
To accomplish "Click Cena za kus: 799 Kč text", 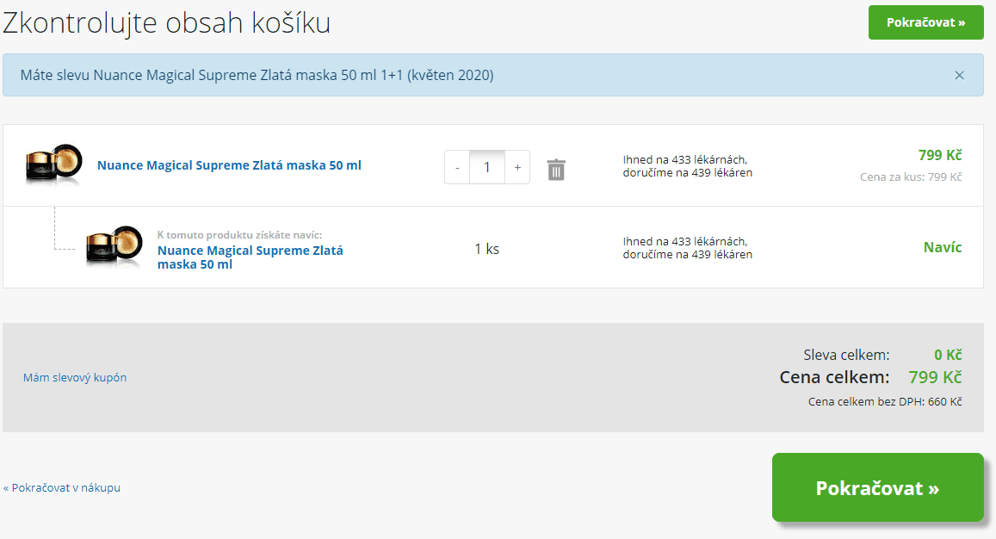I will pos(911,177).
